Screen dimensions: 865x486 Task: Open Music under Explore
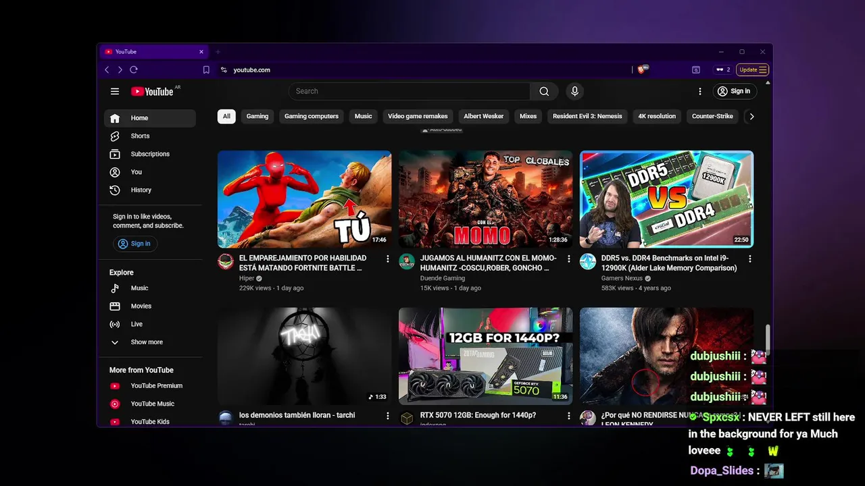pyautogui.click(x=150, y=288)
